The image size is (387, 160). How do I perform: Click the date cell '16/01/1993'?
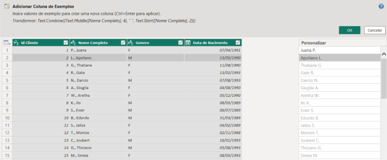pos(213,140)
